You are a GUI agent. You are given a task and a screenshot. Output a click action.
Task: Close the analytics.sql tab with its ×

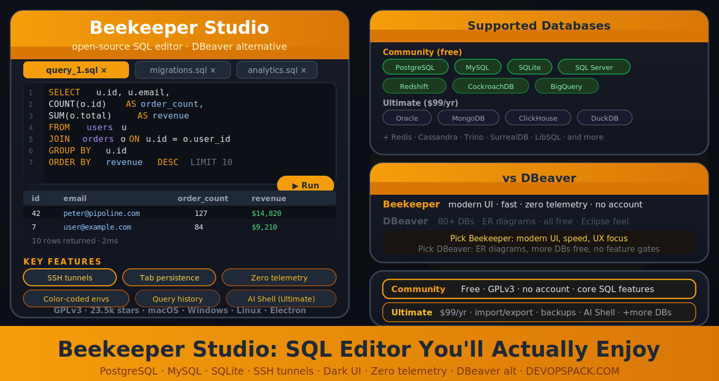pyautogui.click(x=304, y=70)
